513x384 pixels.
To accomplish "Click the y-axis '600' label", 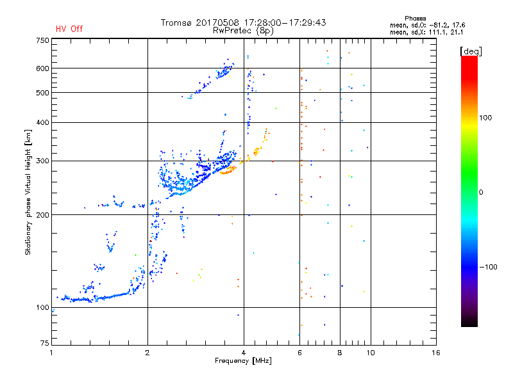I will (x=42, y=68).
